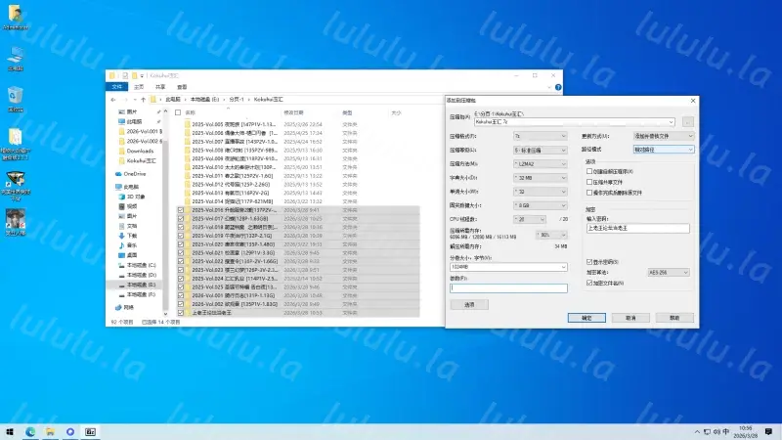Open the Home ribbon tab in Explorer

click(x=139, y=87)
